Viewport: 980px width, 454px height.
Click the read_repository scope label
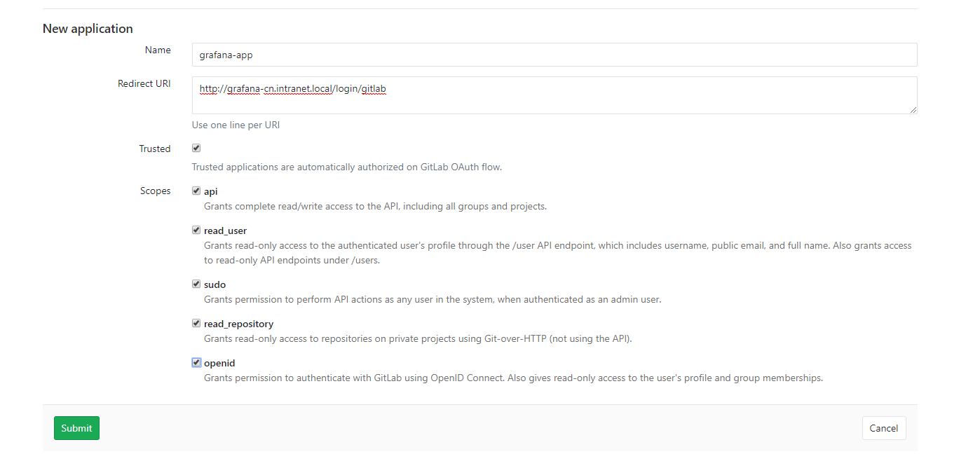tap(238, 324)
